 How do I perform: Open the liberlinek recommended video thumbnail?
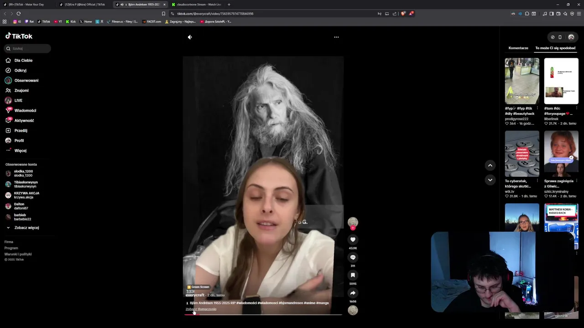pos(561,81)
